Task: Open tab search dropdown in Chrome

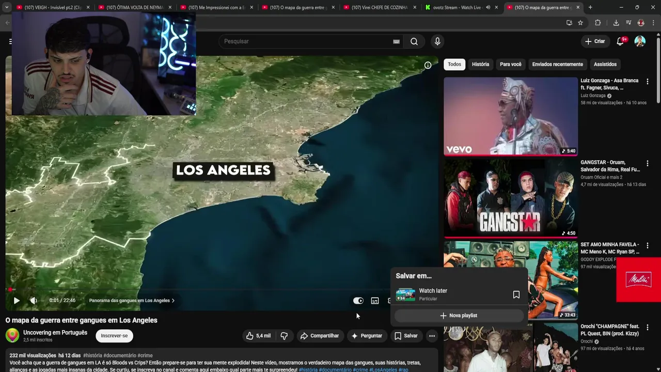Action: (x=7, y=7)
